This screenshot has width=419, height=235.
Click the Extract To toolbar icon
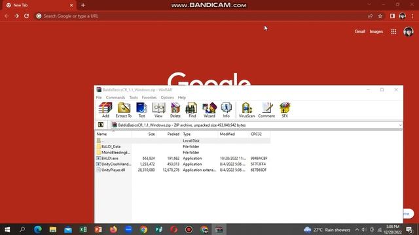click(124, 110)
